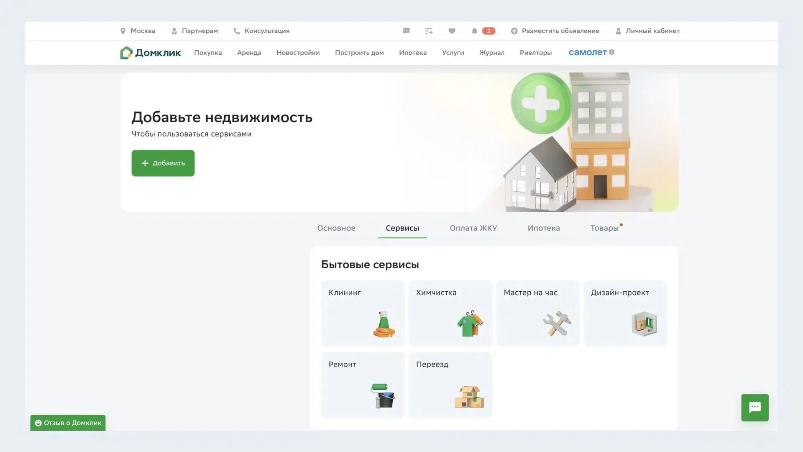Click the location pin icon next to Москва
Screen dimensions: 803x452
pos(123,31)
